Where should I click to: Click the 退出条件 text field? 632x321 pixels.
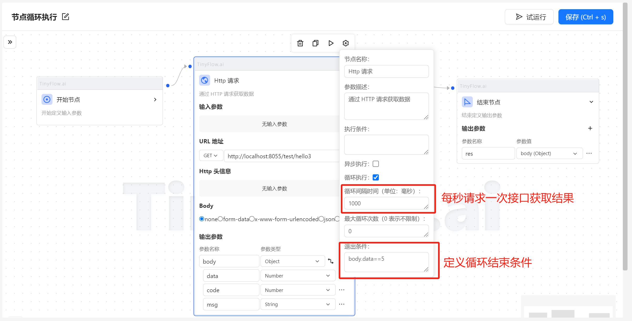pyautogui.click(x=386, y=262)
